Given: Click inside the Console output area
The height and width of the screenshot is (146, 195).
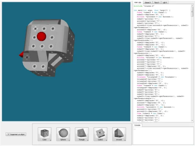Looking at the screenshot, I should tap(163, 136).
